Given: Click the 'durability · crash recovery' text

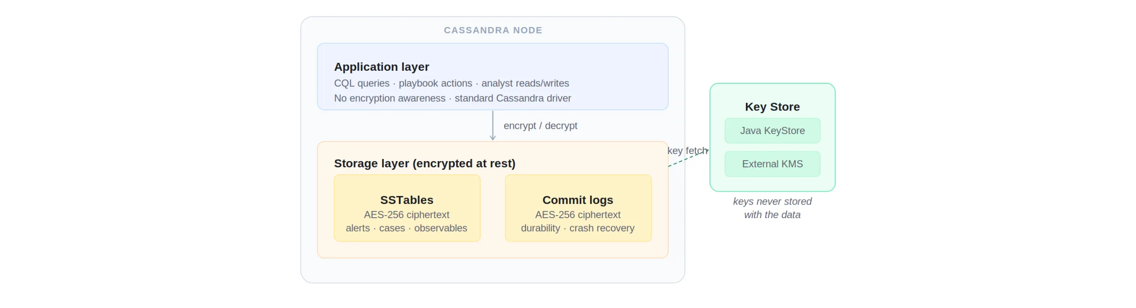Looking at the screenshot, I should click(578, 228).
